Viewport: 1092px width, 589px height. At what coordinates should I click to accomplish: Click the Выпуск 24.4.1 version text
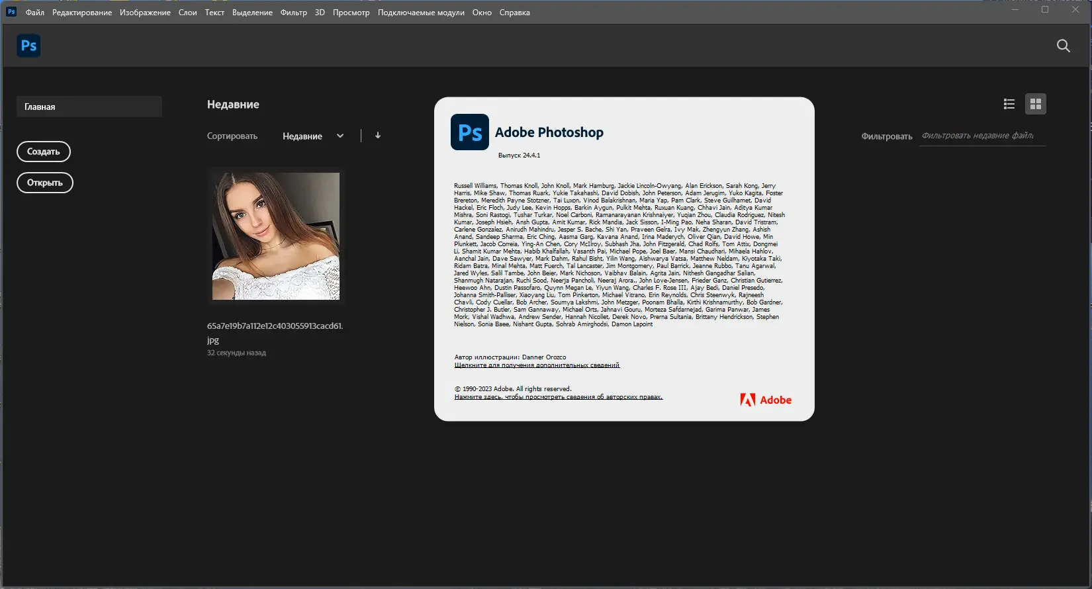(520, 156)
